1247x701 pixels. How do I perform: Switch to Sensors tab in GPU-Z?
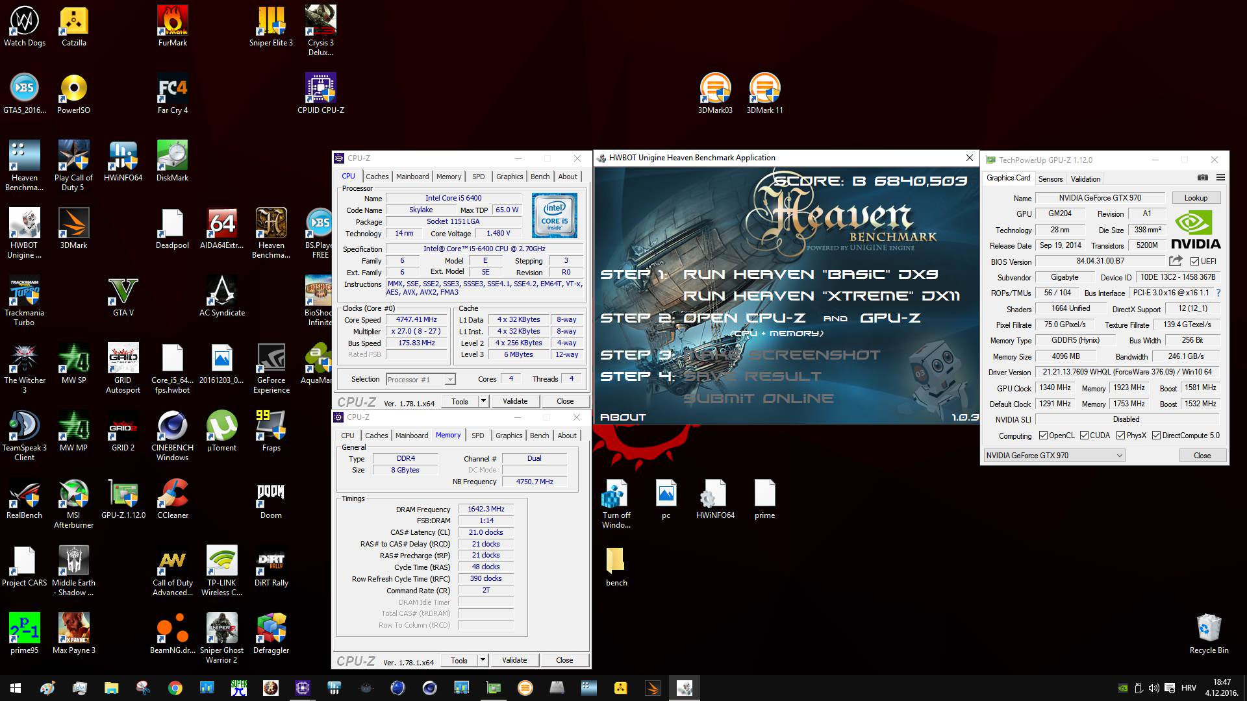coord(1050,179)
